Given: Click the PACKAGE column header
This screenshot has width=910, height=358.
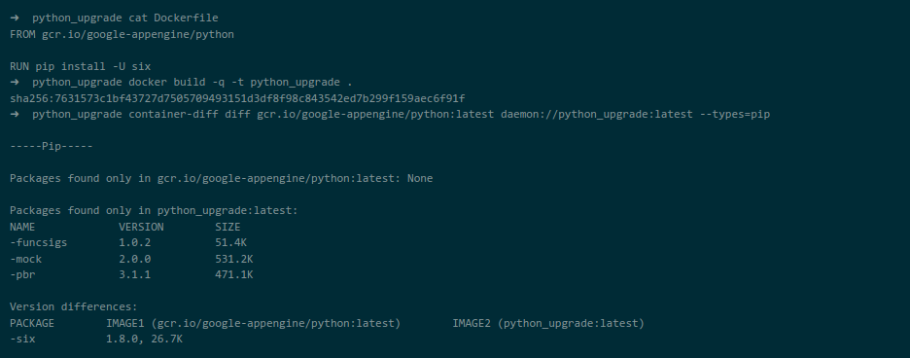Looking at the screenshot, I should pyautogui.click(x=32, y=323).
